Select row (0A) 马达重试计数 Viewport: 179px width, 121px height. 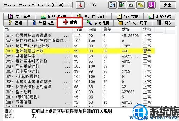point(79,66)
